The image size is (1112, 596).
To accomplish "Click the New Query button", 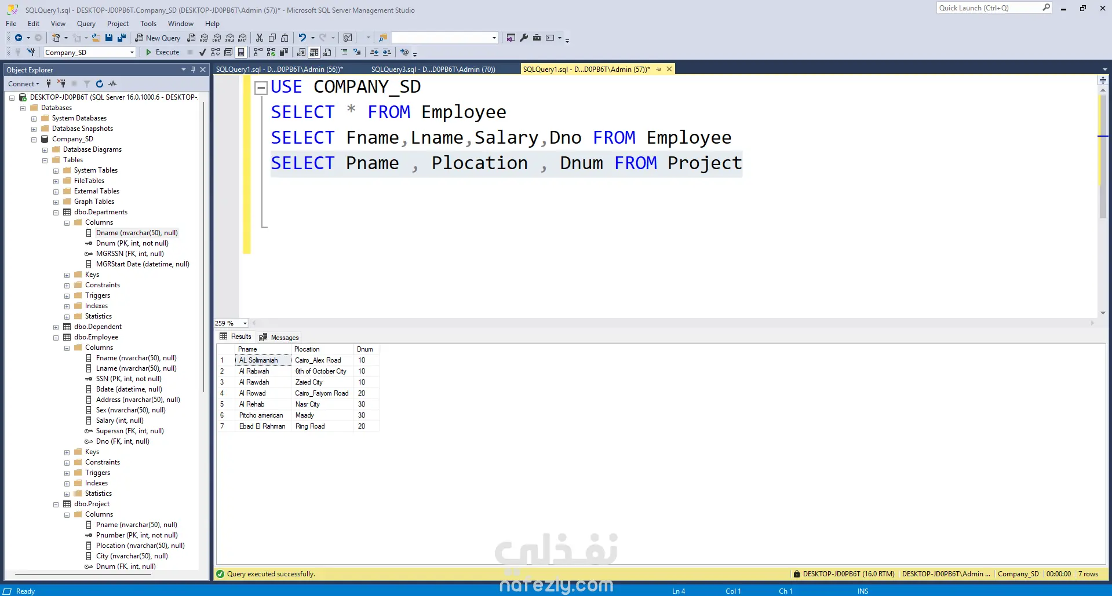I will (x=158, y=38).
